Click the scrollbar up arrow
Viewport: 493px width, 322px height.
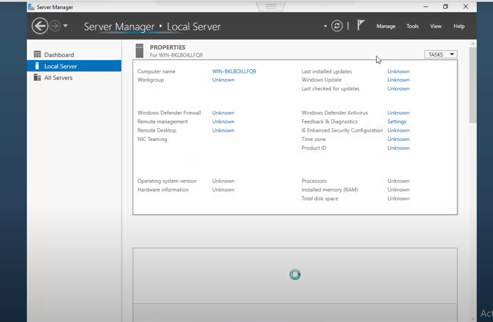(473, 44)
